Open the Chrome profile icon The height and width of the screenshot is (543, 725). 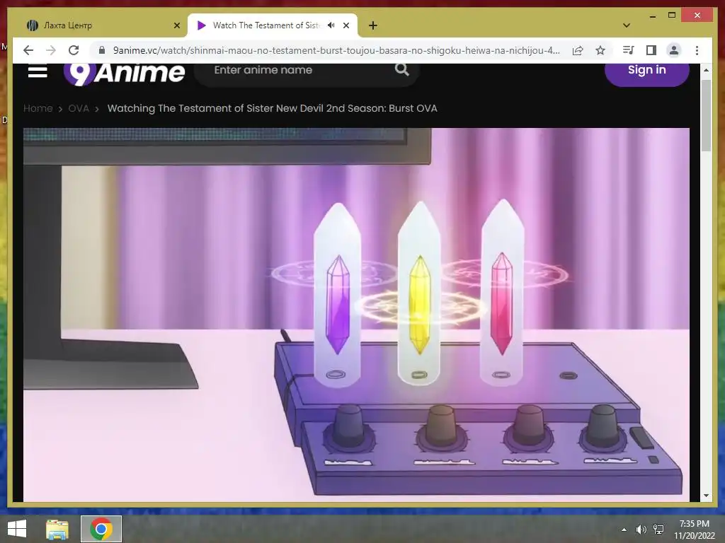[674, 50]
